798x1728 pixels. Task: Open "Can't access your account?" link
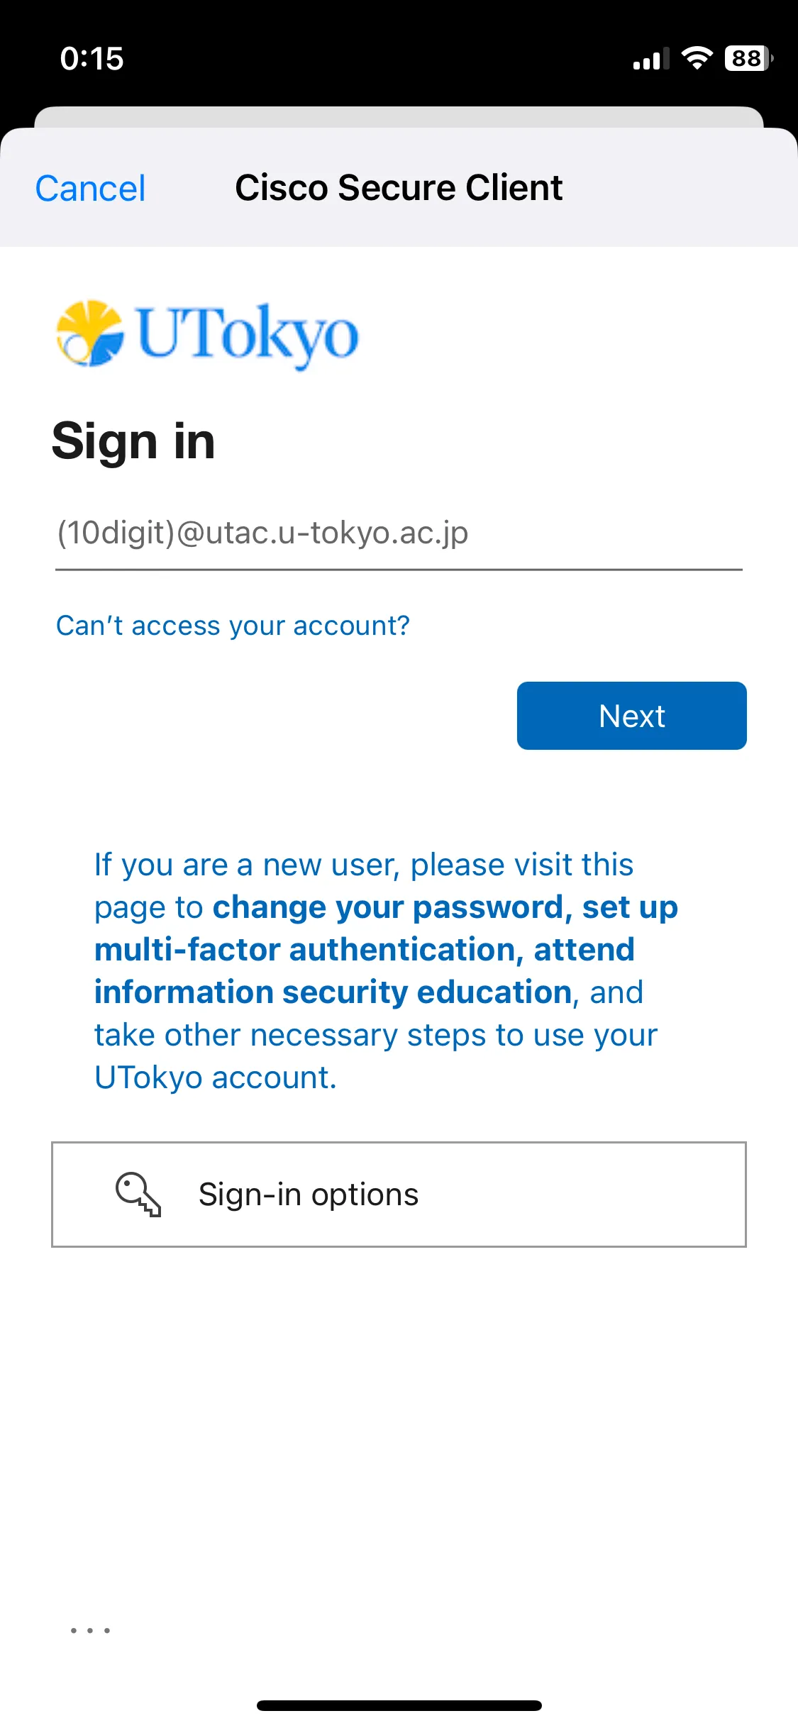[x=233, y=626]
